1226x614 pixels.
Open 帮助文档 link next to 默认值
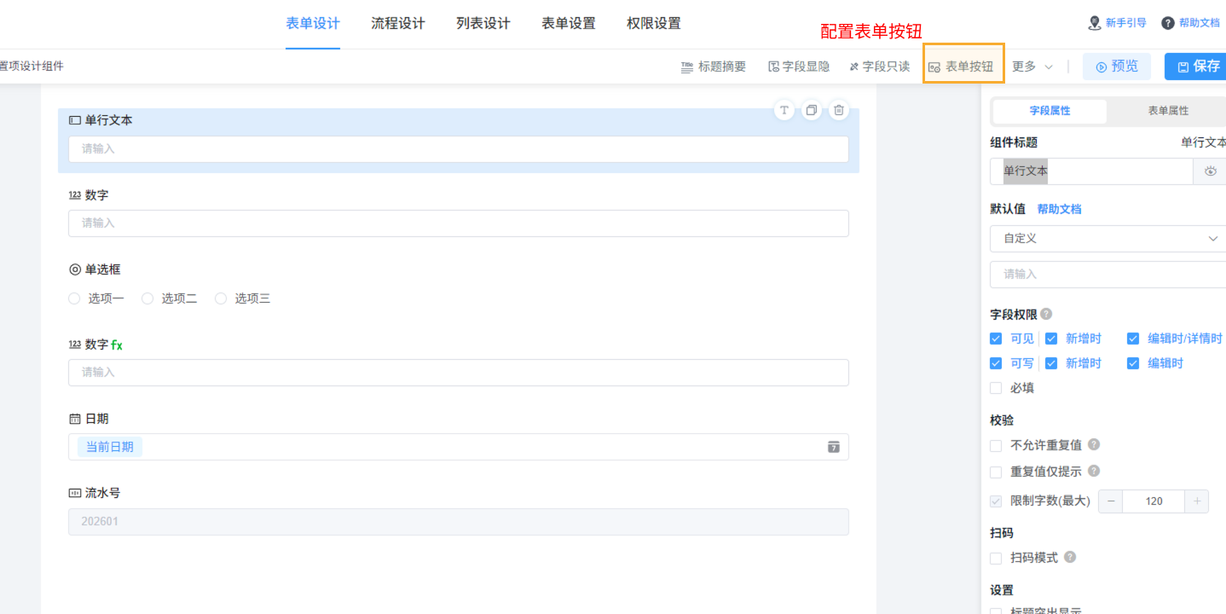[x=1059, y=209]
